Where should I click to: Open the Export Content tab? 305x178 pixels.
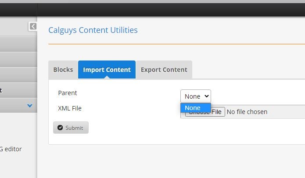tap(164, 70)
